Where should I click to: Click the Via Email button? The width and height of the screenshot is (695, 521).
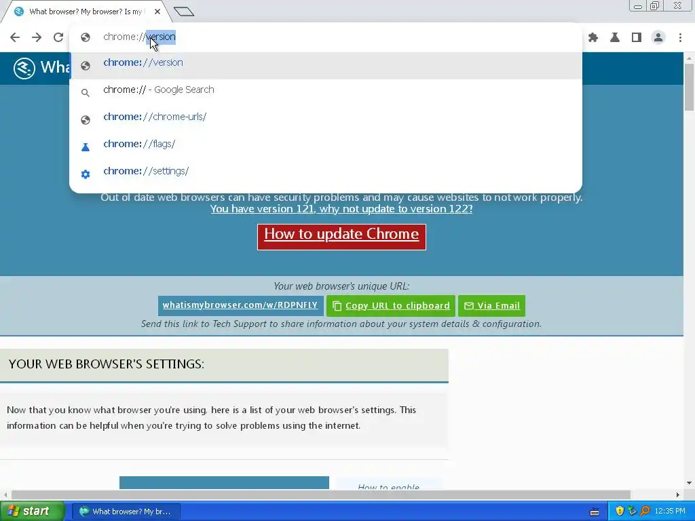(x=491, y=306)
